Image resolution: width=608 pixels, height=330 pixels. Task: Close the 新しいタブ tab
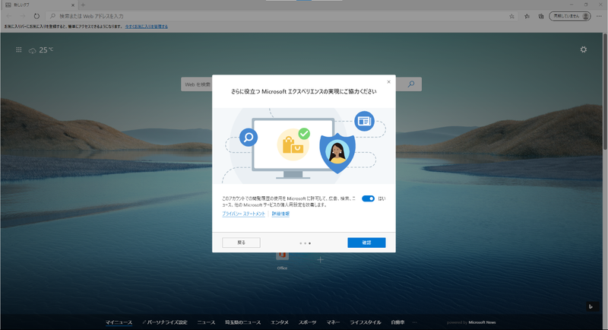[72, 5]
